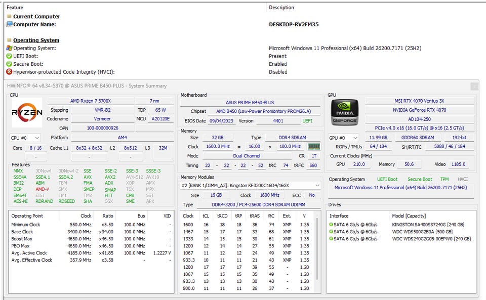486x300 pixels.
Task: Click the WDC WDS500G2B0A drive status icon
Action: tap(332, 232)
